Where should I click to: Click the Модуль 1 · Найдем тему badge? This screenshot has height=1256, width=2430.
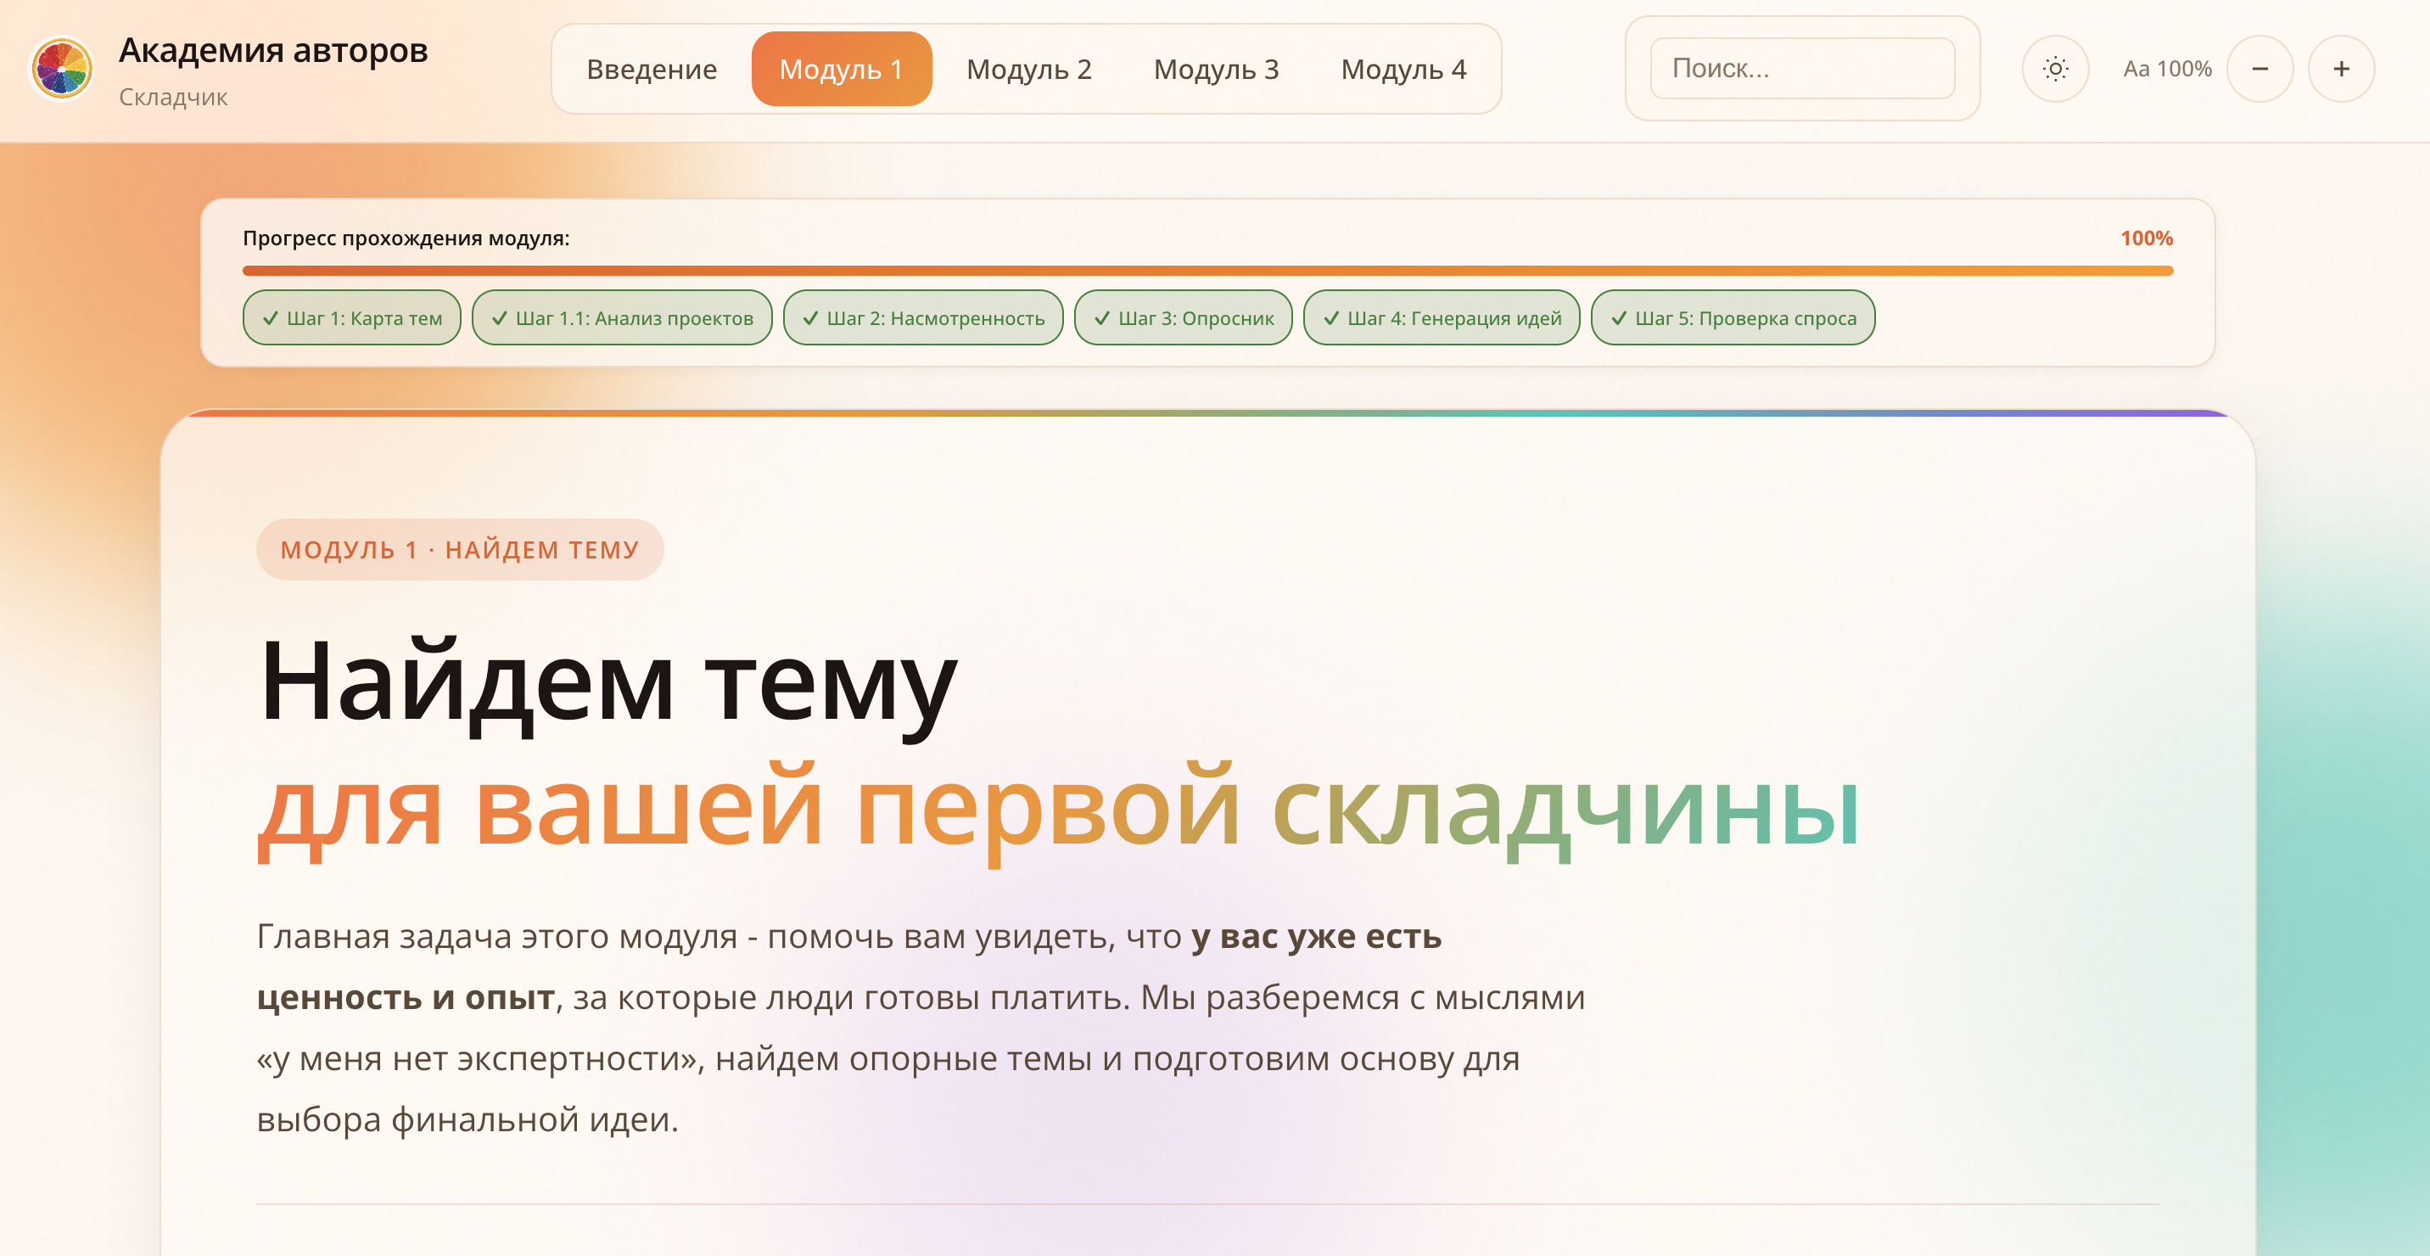[x=459, y=549]
